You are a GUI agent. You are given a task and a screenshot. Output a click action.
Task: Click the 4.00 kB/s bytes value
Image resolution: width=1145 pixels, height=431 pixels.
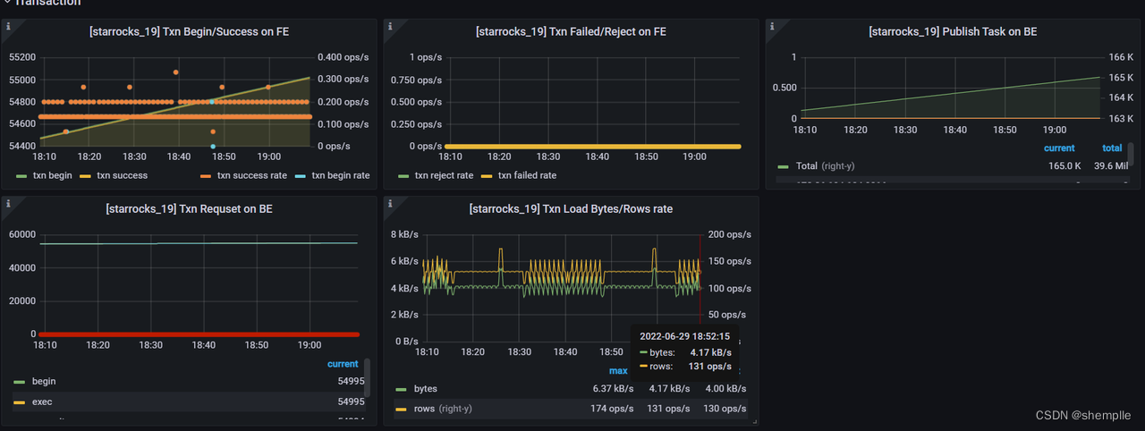725,389
